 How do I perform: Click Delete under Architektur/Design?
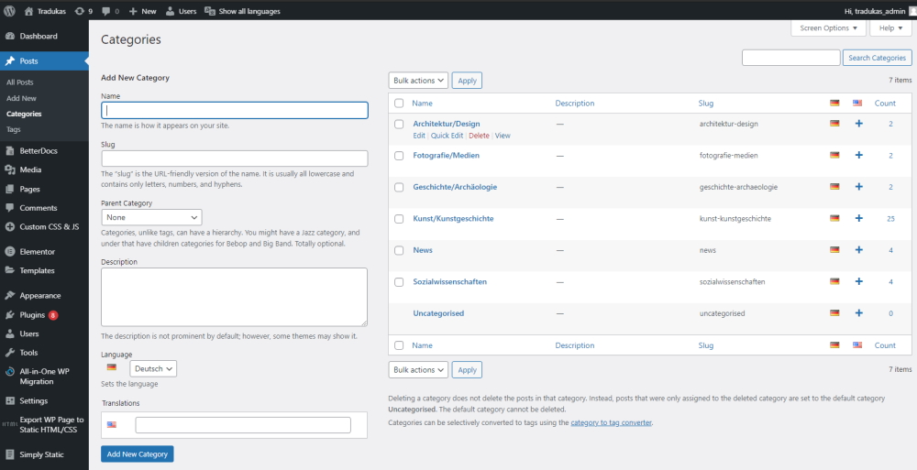pos(479,135)
